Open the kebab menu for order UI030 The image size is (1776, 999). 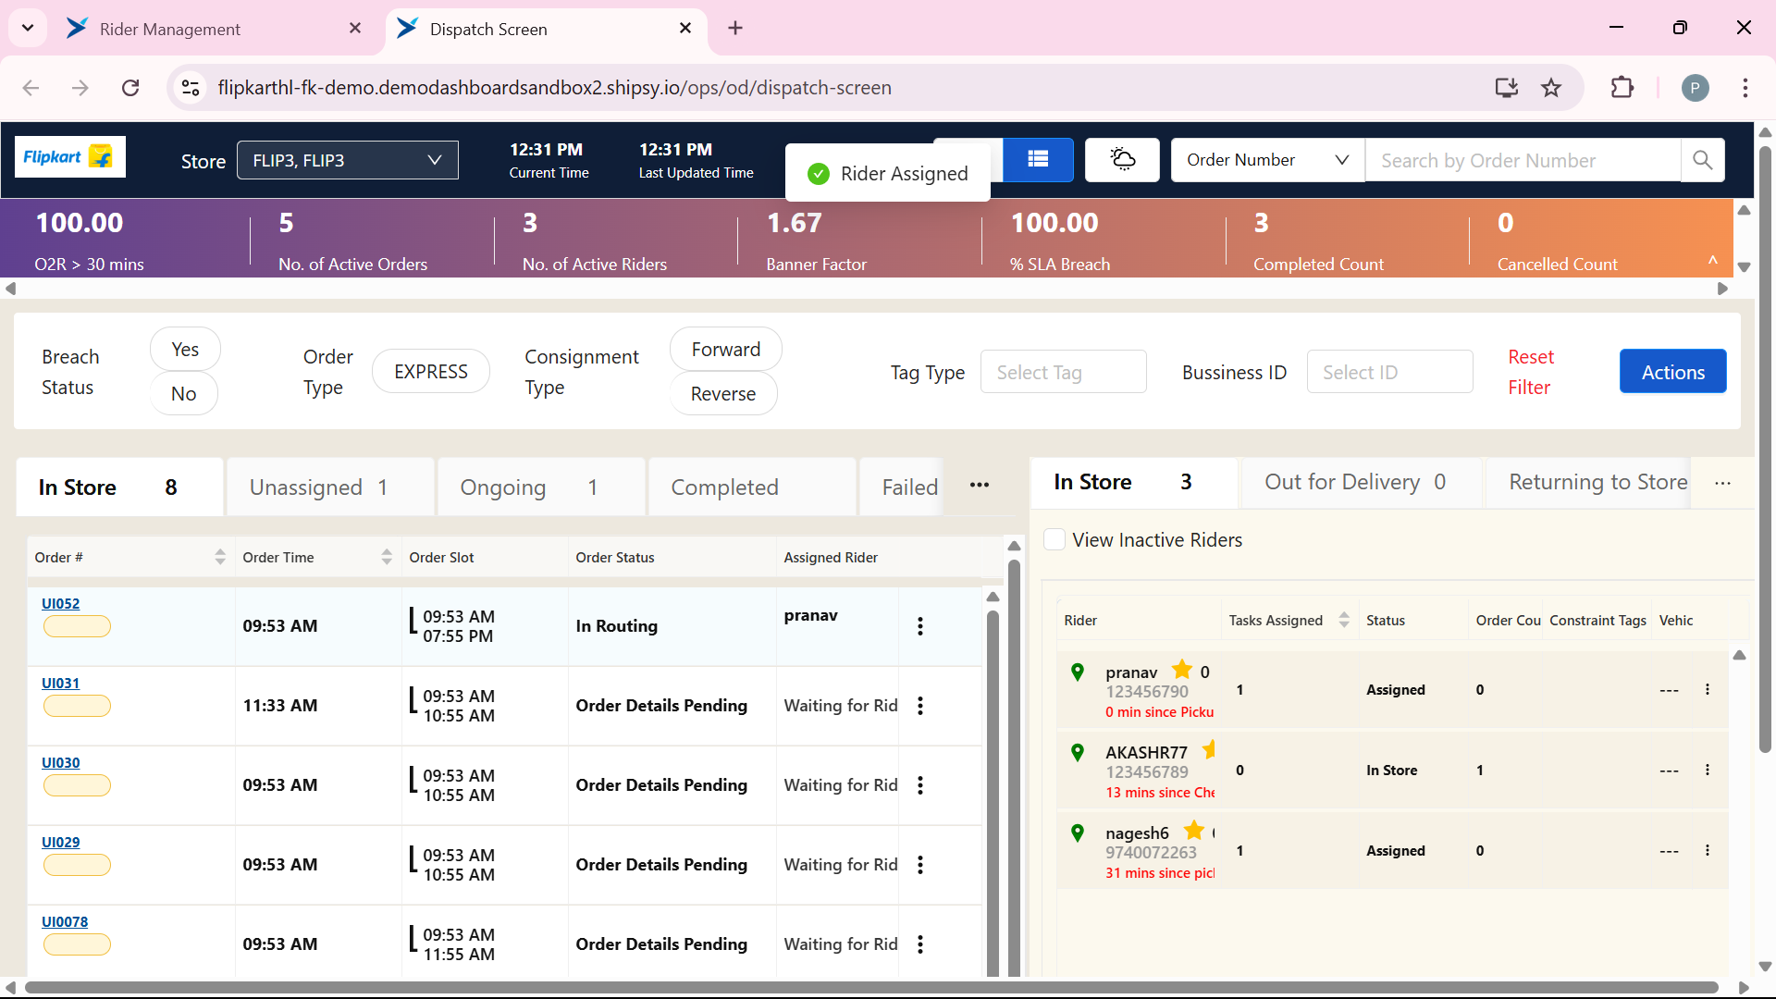pos(920,785)
